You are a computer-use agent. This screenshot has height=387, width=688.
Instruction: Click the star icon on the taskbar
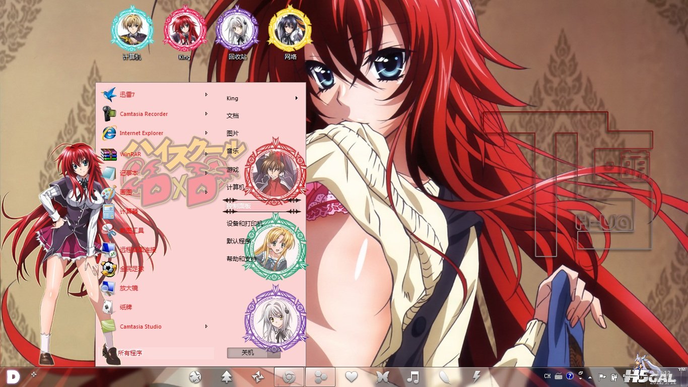click(195, 376)
